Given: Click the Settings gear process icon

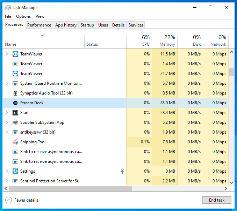Looking at the screenshot, I should 15,171.
